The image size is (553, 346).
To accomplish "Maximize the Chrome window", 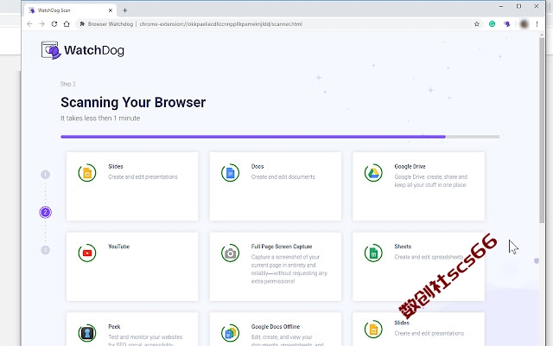I will coord(518,6).
